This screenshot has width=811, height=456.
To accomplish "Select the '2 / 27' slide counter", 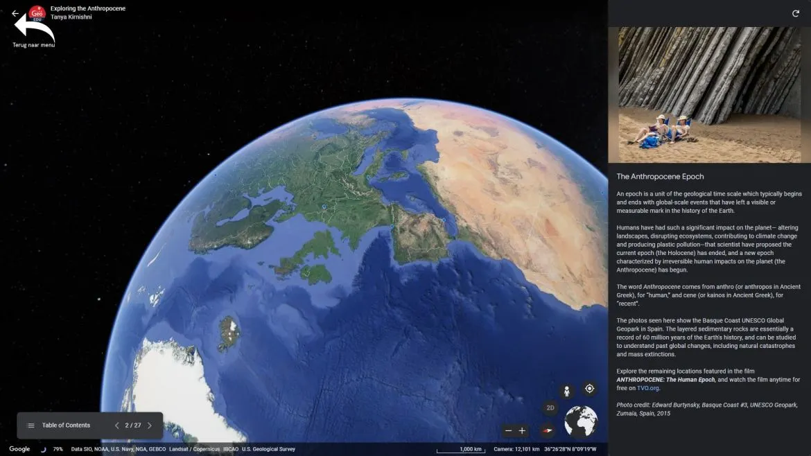I will (133, 426).
